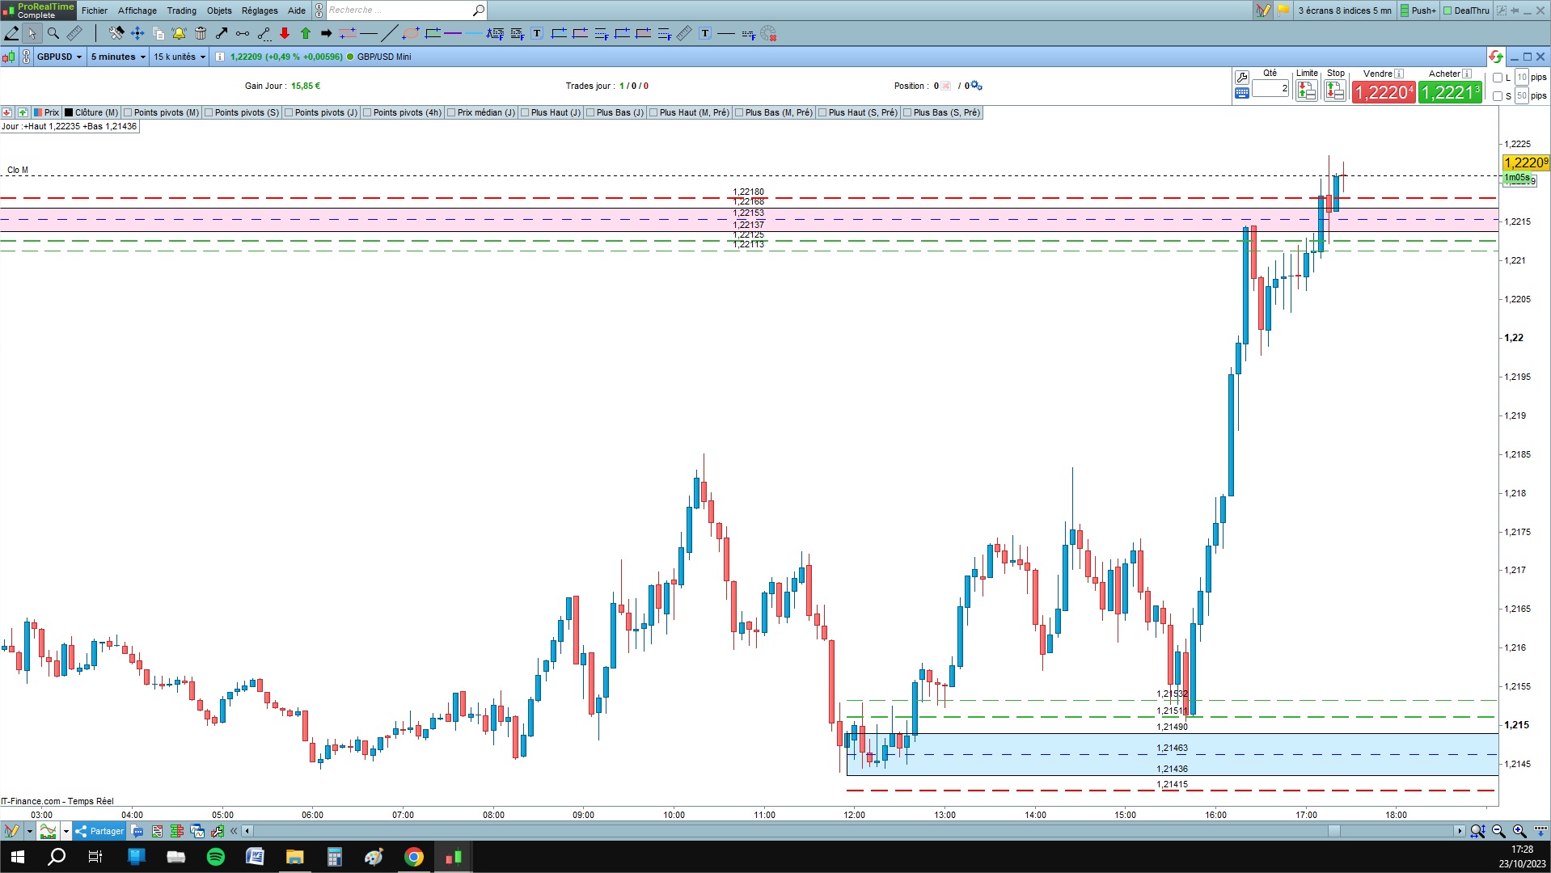
Task: Click the trash delete objects icon
Action: (x=201, y=33)
